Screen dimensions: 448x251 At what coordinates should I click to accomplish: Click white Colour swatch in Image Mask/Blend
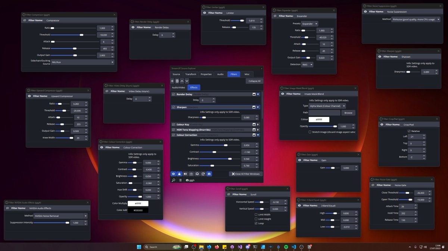tap(319, 120)
